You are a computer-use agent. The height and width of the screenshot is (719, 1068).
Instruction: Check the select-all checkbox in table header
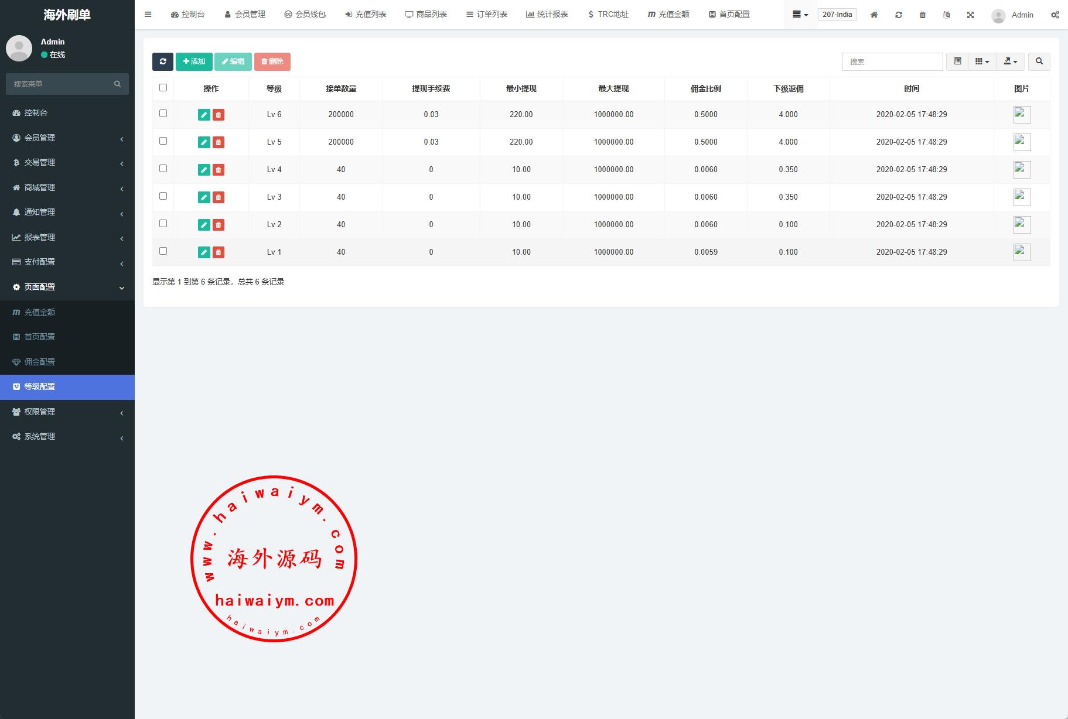[163, 88]
